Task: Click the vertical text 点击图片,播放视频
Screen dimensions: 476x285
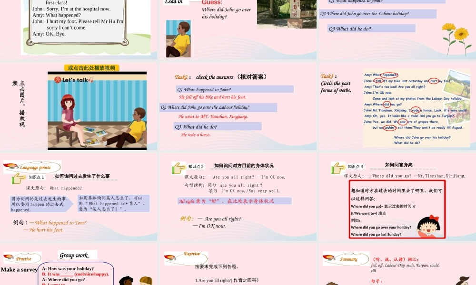Action: tap(19, 103)
